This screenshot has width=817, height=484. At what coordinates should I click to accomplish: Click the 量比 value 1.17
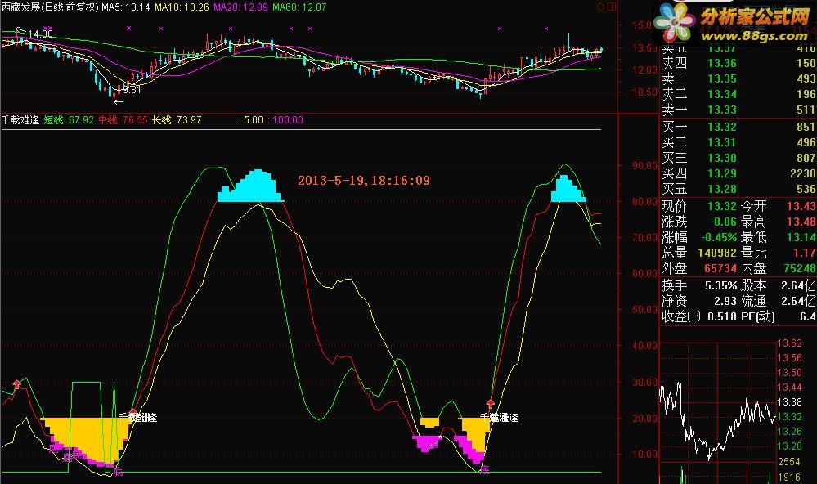coord(805,253)
